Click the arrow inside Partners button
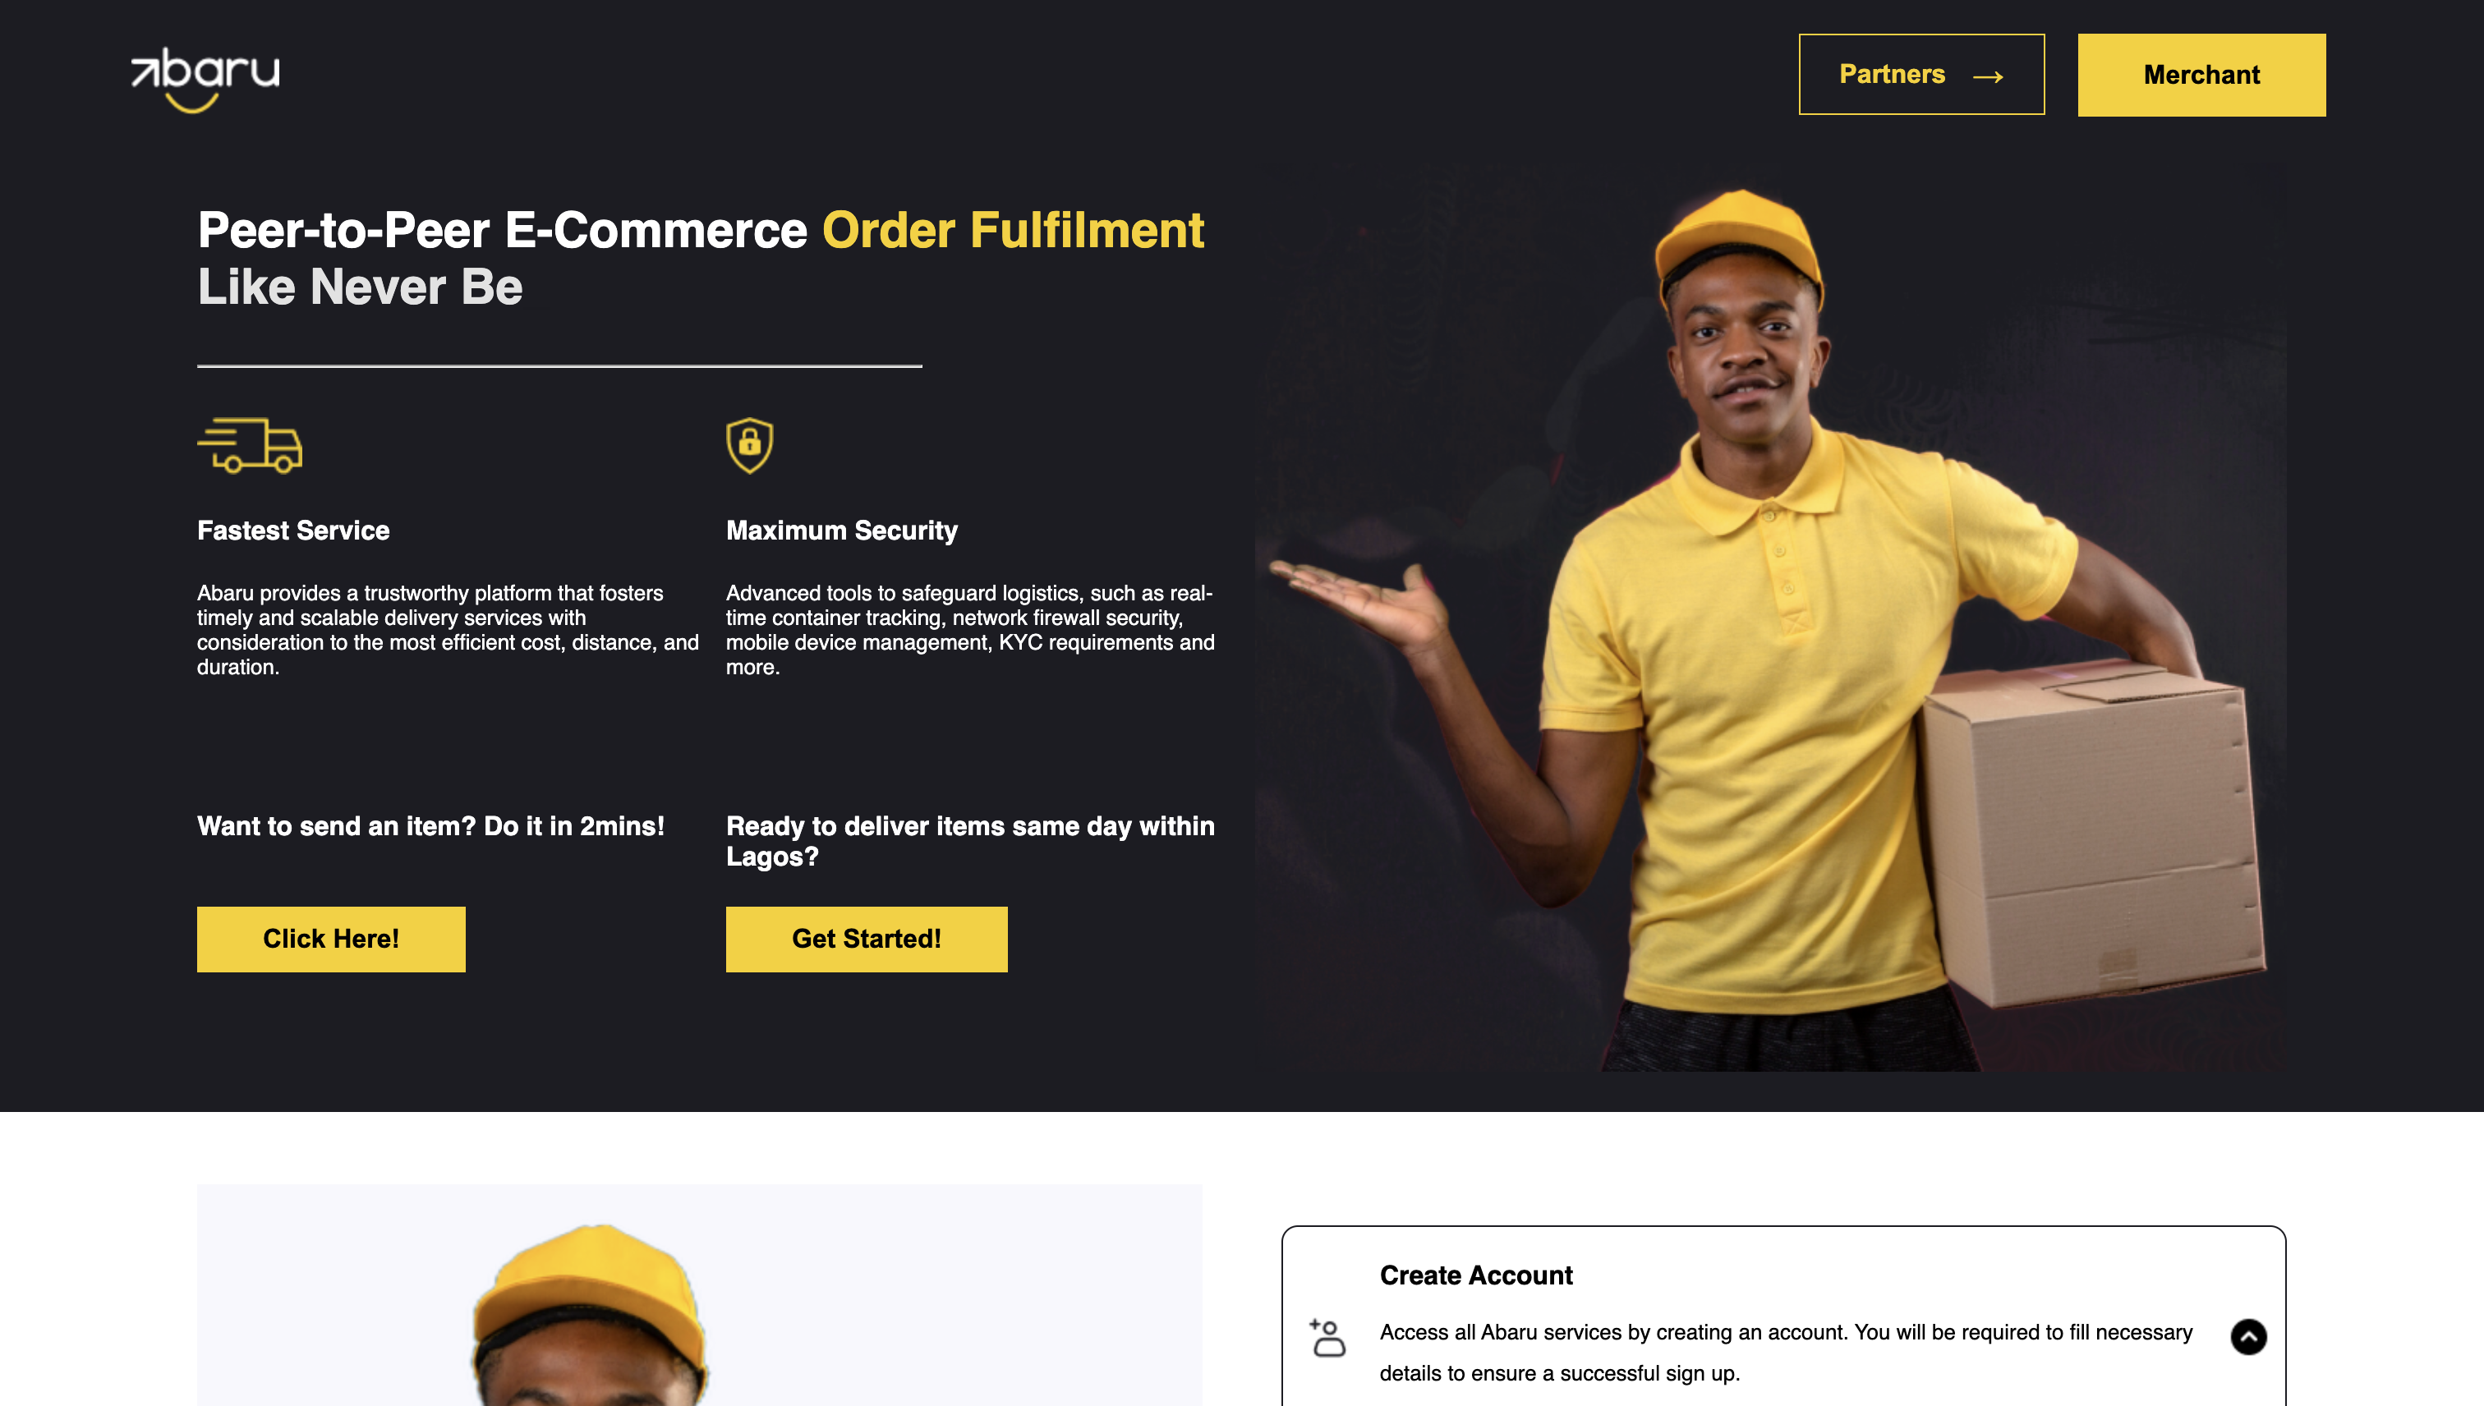Viewport: 2484px width, 1406px height. point(1988,76)
